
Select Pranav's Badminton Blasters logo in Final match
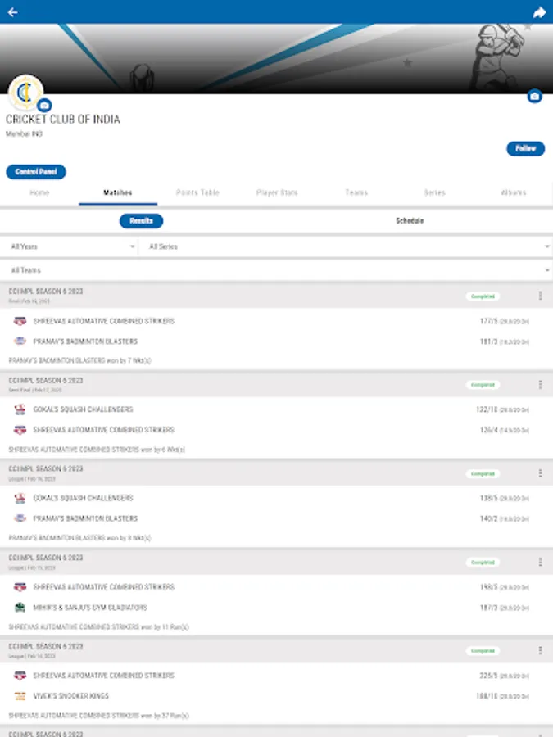coord(20,341)
